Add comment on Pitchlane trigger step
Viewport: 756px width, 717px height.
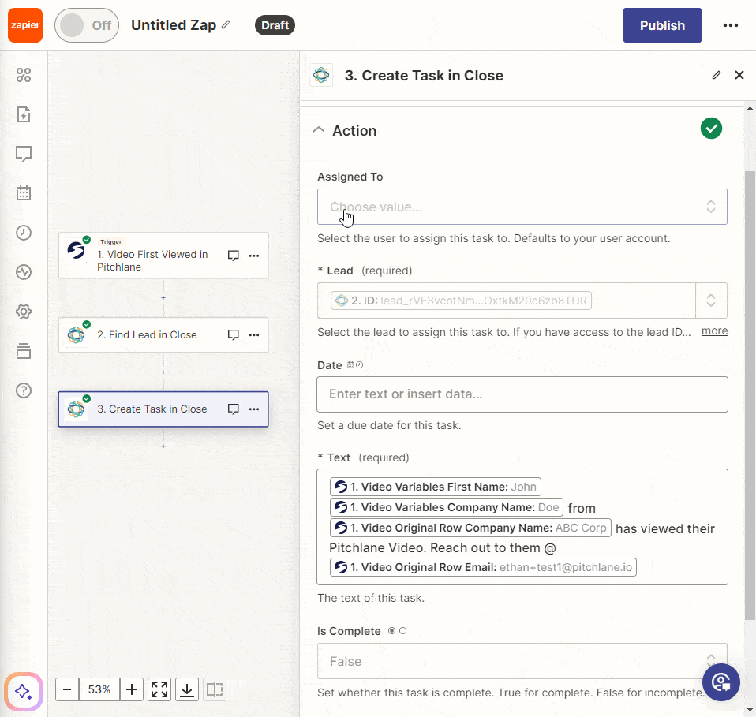pyautogui.click(x=234, y=256)
